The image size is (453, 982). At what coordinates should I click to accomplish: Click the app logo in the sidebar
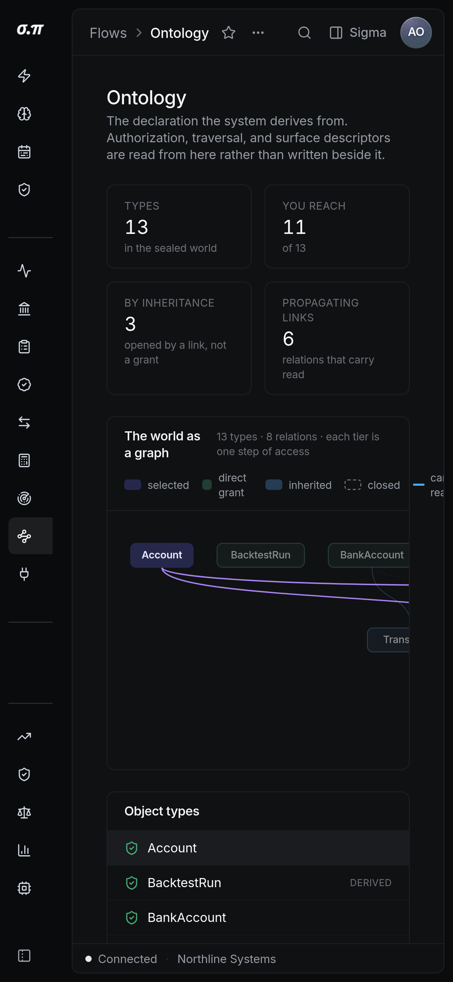click(30, 30)
